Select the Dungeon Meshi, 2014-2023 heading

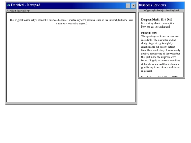(x=157, y=20)
